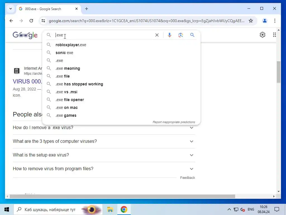Pick the .exe file opener suggestion
286x215 pixels.
point(121,100)
